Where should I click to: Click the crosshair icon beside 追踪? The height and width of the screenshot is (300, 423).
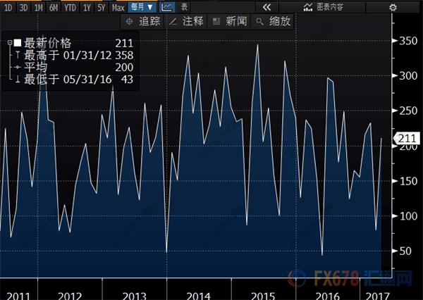pos(130,22)
